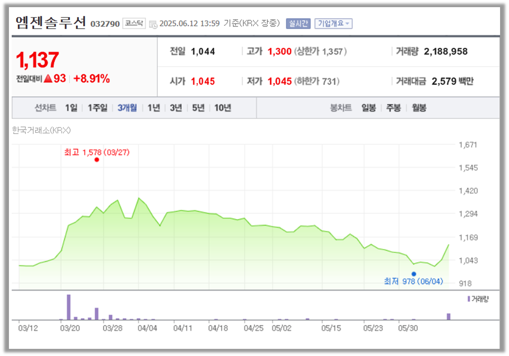
Task: Select the 3년 line chart tab
Action: click(176, 108)
